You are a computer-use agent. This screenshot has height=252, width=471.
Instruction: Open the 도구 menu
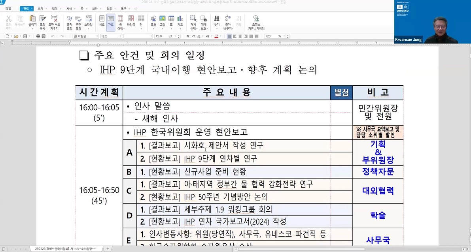[125, 9]
